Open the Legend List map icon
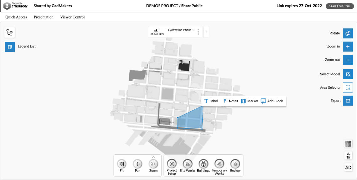This screenshot has width=357, height=180. (10, 47)
